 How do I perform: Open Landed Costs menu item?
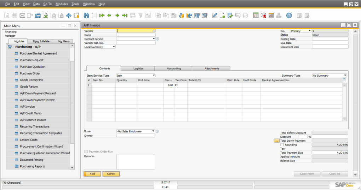coord(29,140)
